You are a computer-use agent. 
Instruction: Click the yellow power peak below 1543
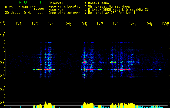pyautogui.click(x=48, y=105)
